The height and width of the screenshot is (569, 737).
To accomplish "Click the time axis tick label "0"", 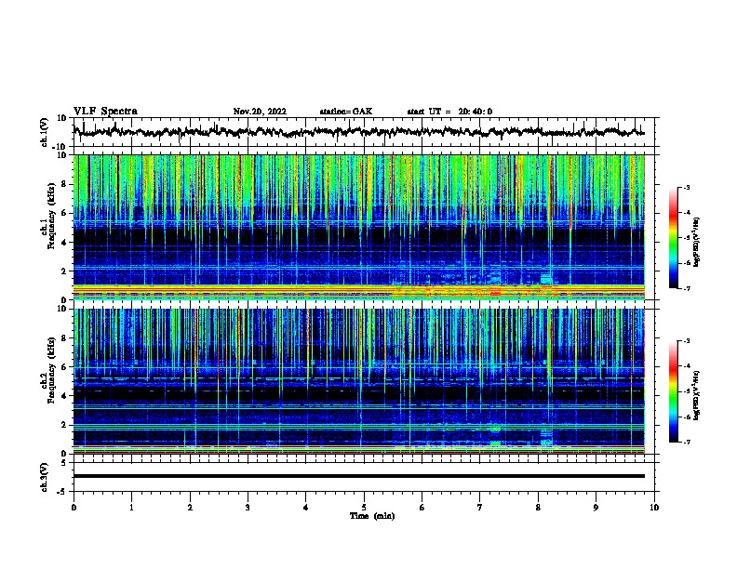I will 74,508.
